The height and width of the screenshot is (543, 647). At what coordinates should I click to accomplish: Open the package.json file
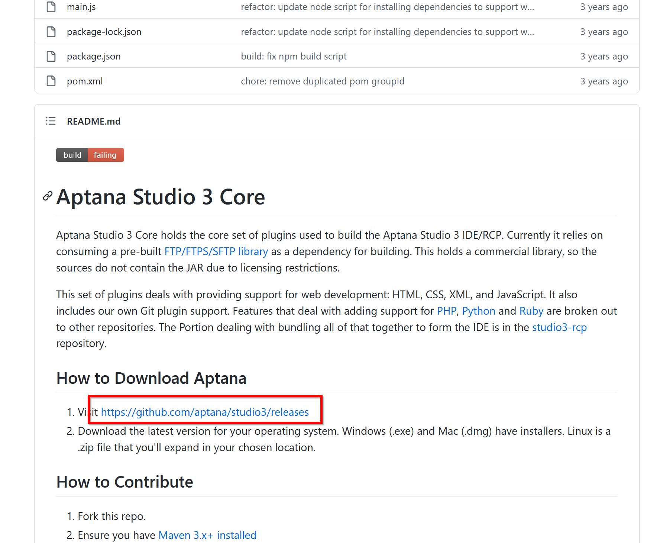(x=94, y=57)
